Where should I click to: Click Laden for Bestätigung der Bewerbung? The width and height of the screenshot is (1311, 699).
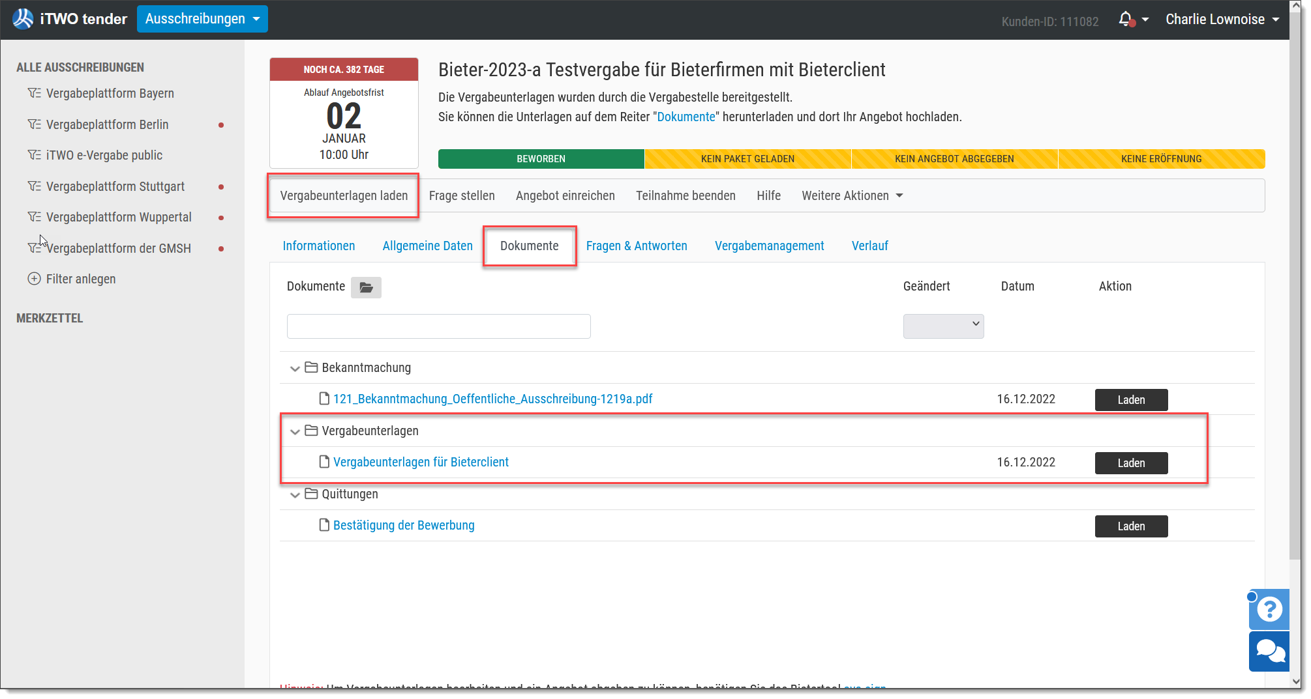[x=1131, y=526]
